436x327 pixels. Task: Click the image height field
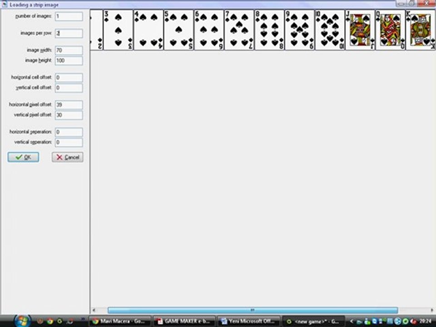pos(69,60)
